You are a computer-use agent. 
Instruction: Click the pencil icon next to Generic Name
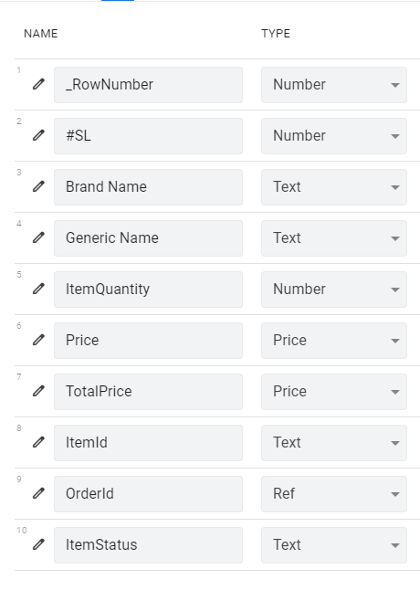pyautogui.click(x=38, y=237)
